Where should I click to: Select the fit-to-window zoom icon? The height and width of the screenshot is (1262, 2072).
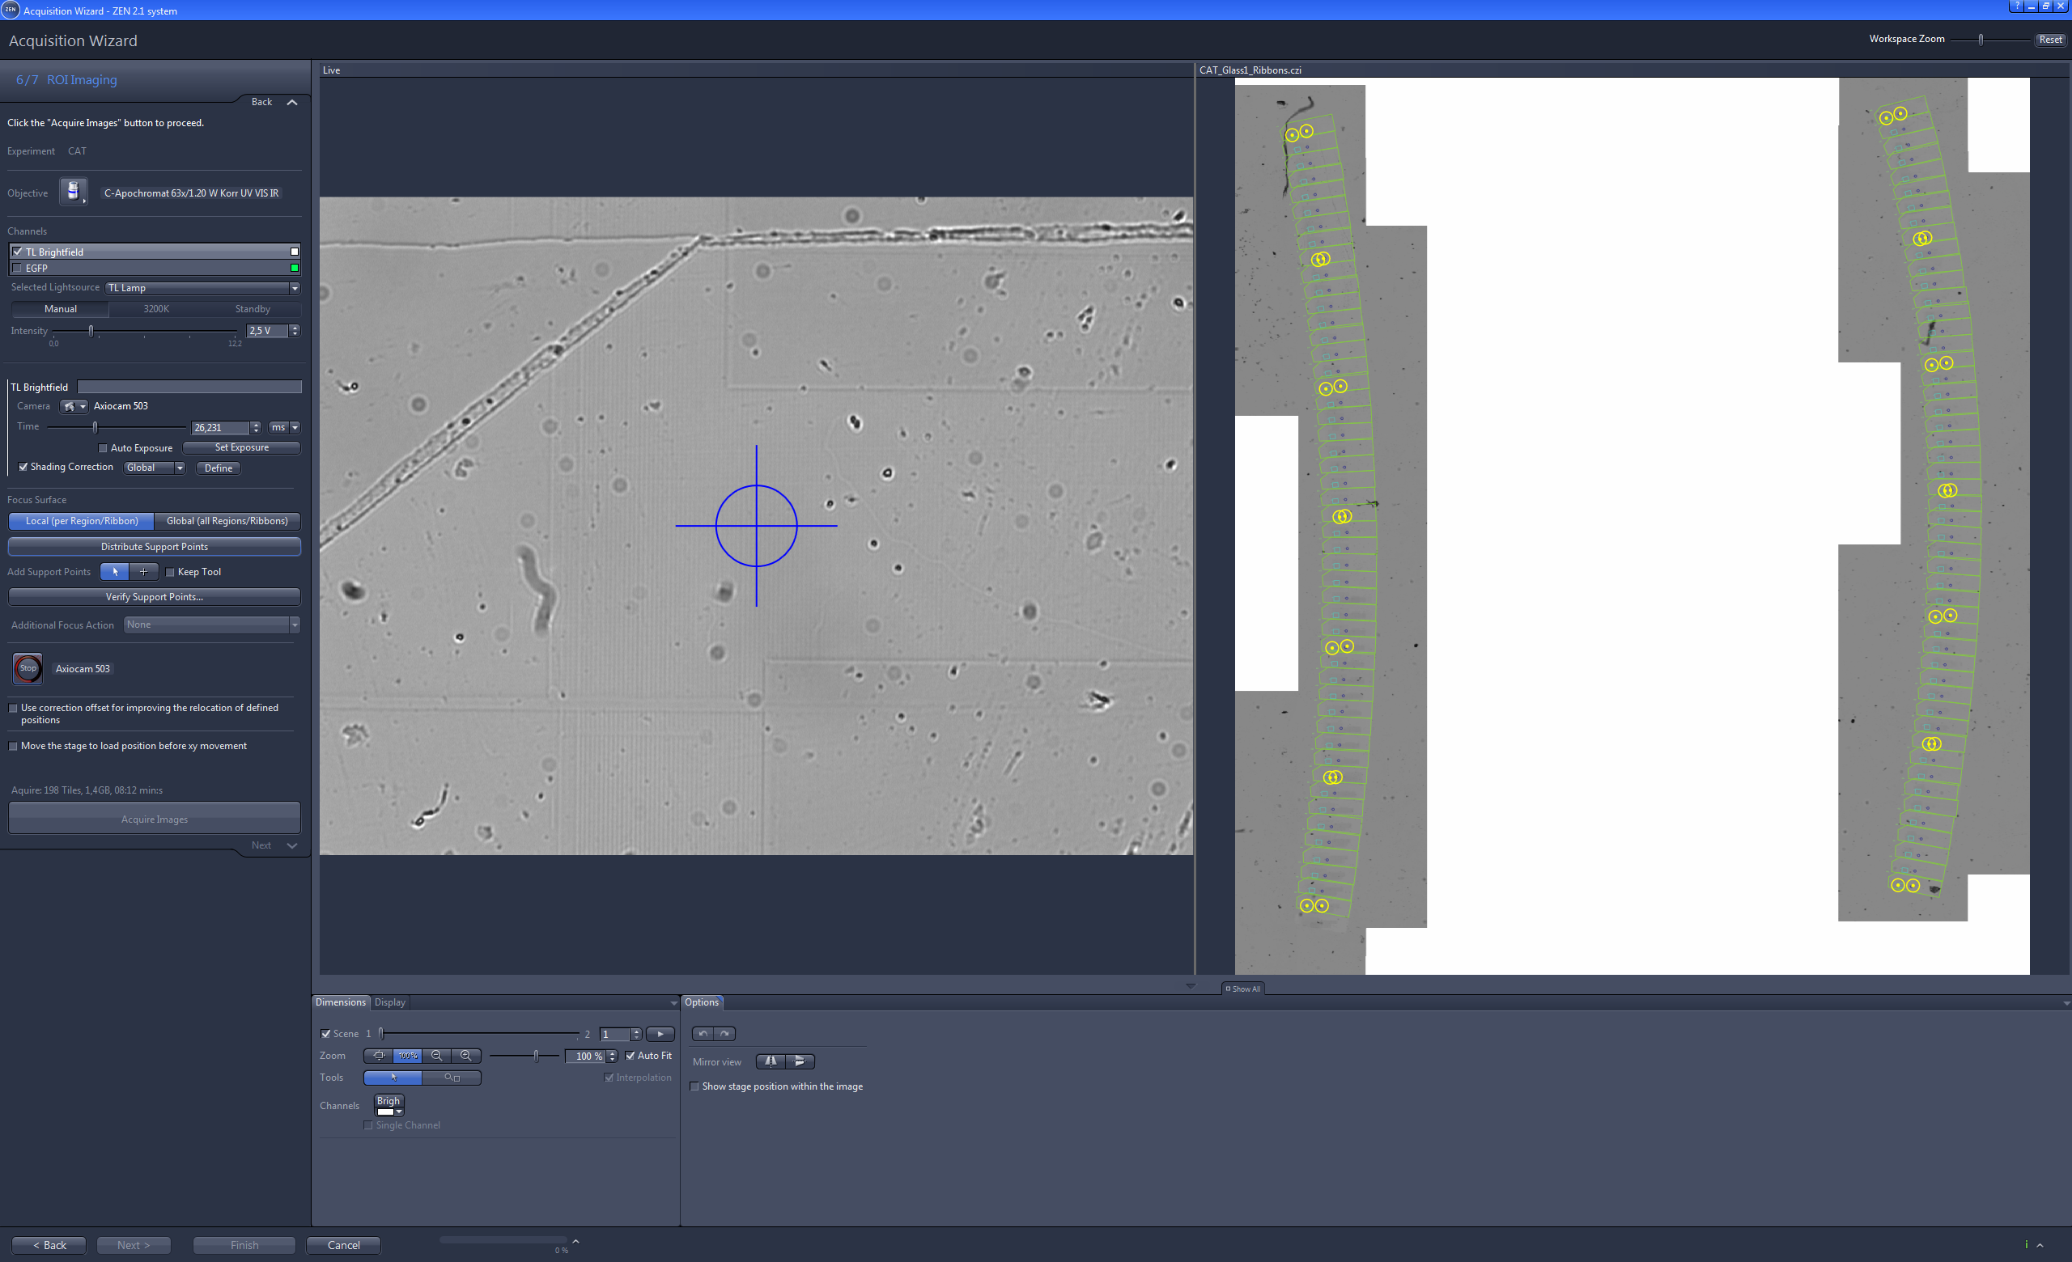[x=380, y=1057]
